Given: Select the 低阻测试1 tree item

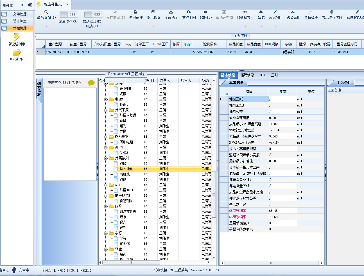Looking at the screenshot, I should click(x=127, y=201).
